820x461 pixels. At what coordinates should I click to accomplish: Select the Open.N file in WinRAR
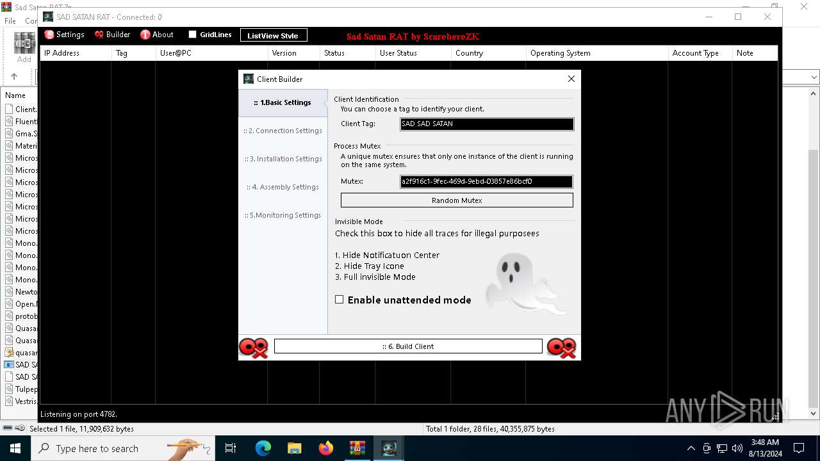click(x=20, y=304)
